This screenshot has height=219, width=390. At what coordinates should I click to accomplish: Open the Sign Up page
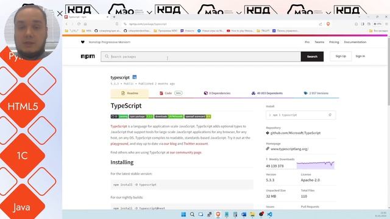point(341,56)
